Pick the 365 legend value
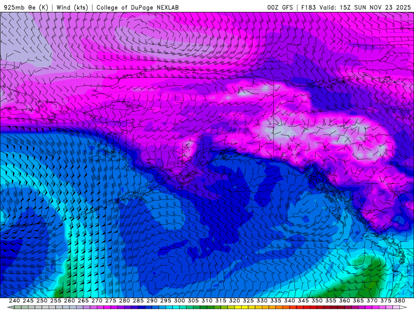The width and height of the screenshot is (414, 310). click(x=358, y=301)
